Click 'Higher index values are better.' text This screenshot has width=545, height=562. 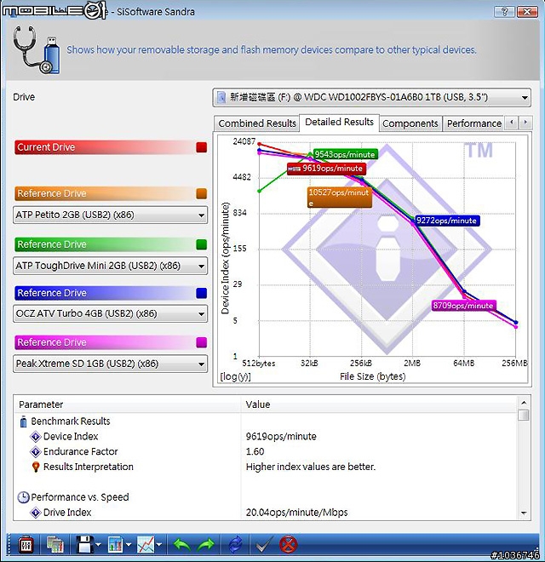pyautogui.click(x=311, y=467)
